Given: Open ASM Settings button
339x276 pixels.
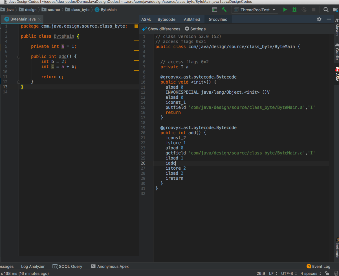Looking at the screenshot, I should [x=195, y=29].
